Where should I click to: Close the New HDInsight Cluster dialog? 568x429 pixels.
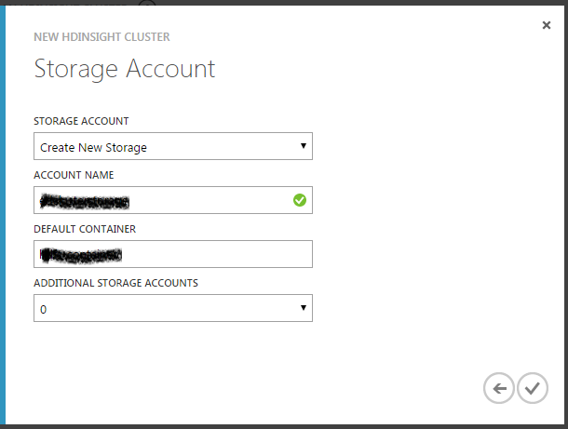[547, 25]
